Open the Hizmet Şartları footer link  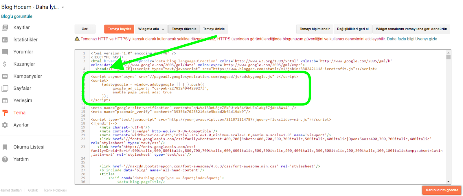[x=11, y=190]
